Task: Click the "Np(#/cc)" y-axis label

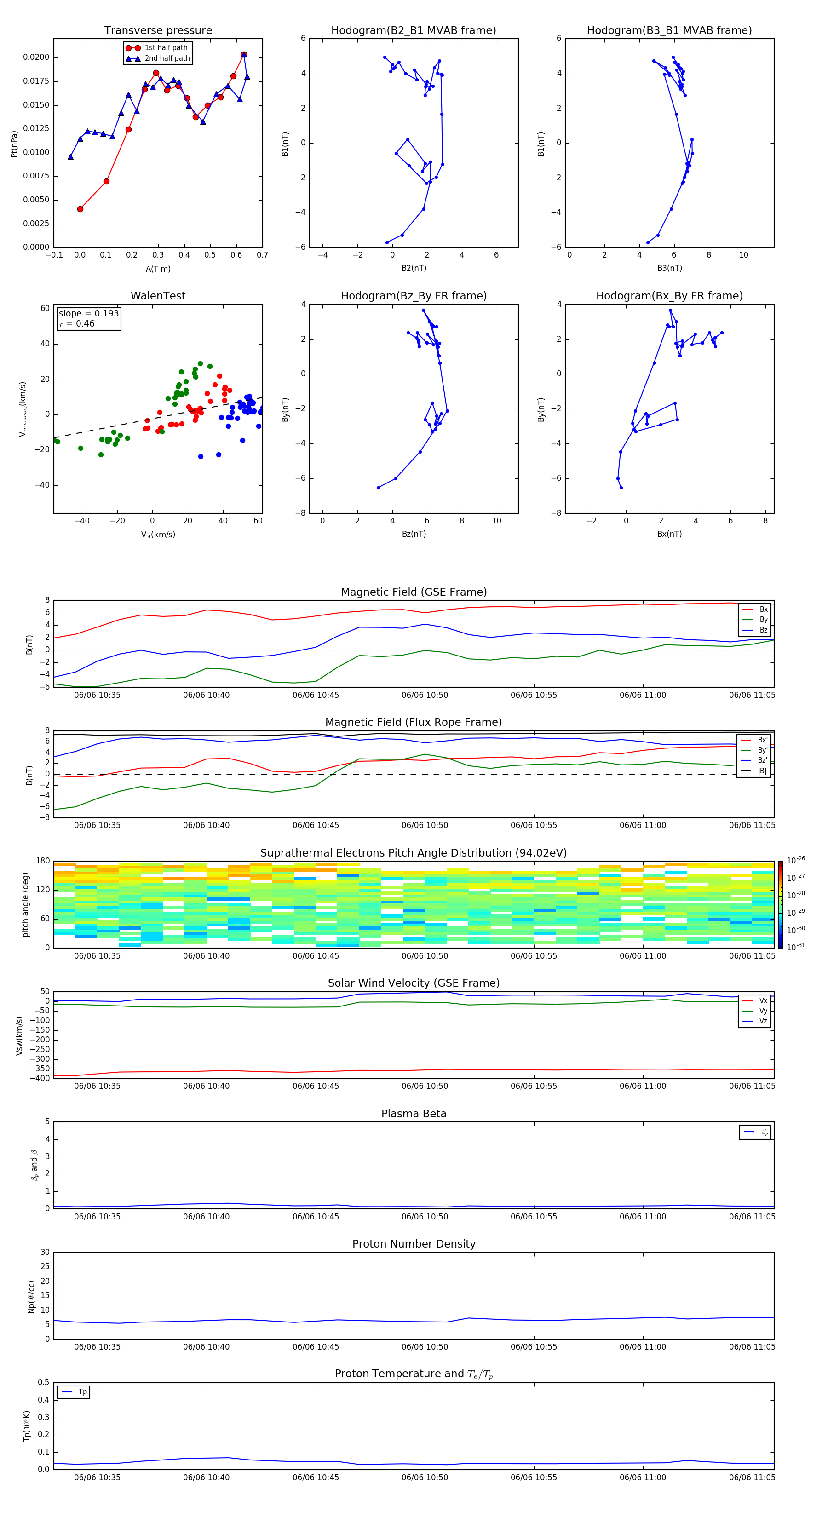Action: coord(31,1296)
